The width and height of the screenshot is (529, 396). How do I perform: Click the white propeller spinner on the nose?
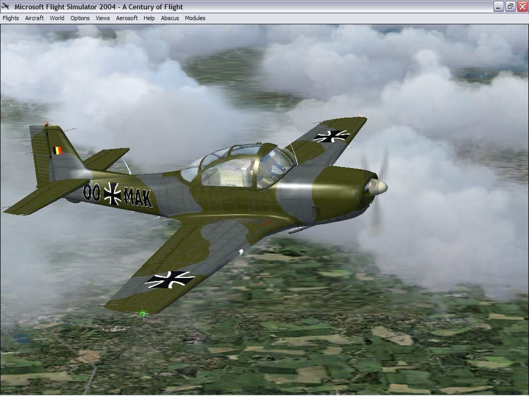pos(378,187)
